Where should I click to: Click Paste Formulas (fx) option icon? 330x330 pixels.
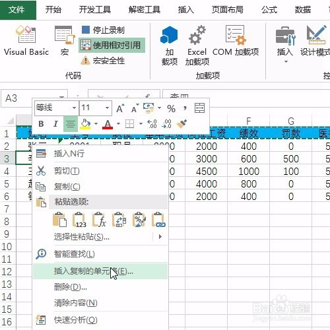tap(99, 219)
